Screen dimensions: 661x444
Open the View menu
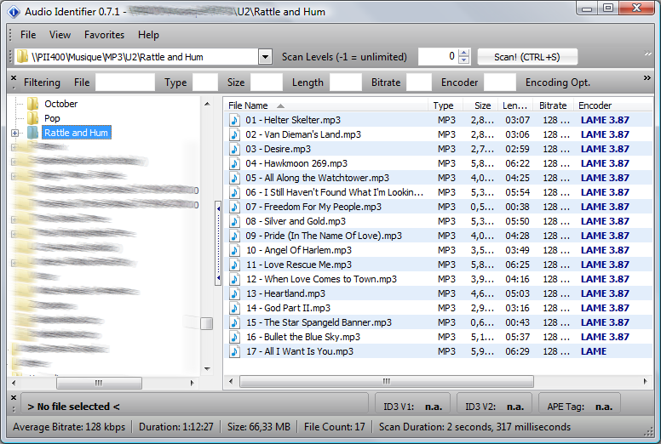[x=60, y=35]
